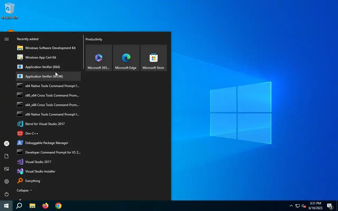Screen dimensions: 338x211
Task: Open the Power options button
Action: tap(7, 194)
